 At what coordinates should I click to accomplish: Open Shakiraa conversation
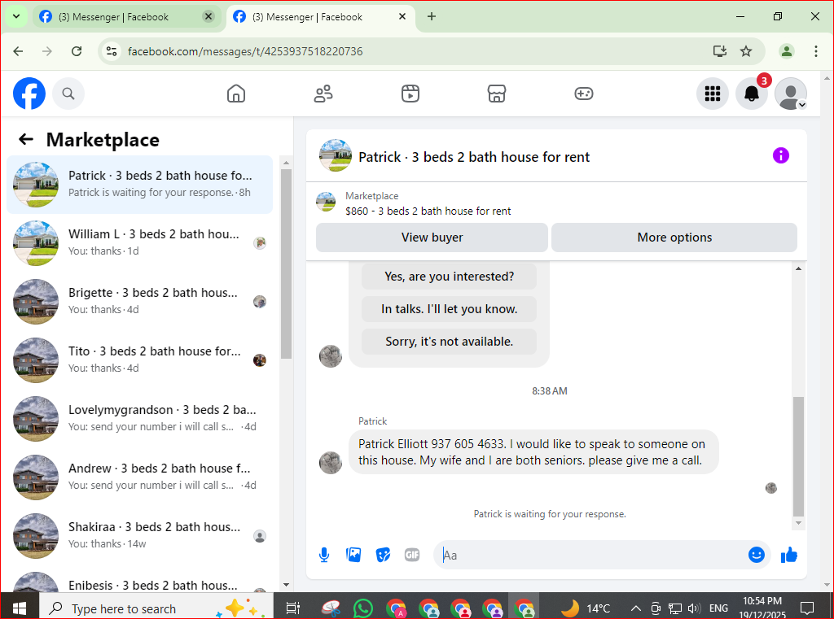(x=140, y=535)
